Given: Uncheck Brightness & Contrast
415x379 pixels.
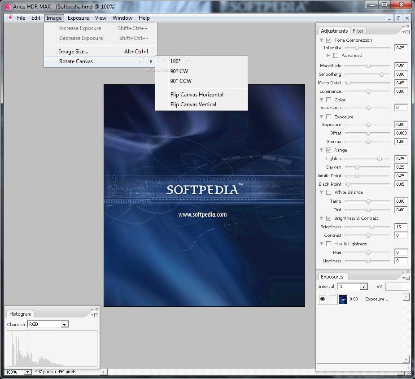Looking at the screenshot, I should pos(329,218).
